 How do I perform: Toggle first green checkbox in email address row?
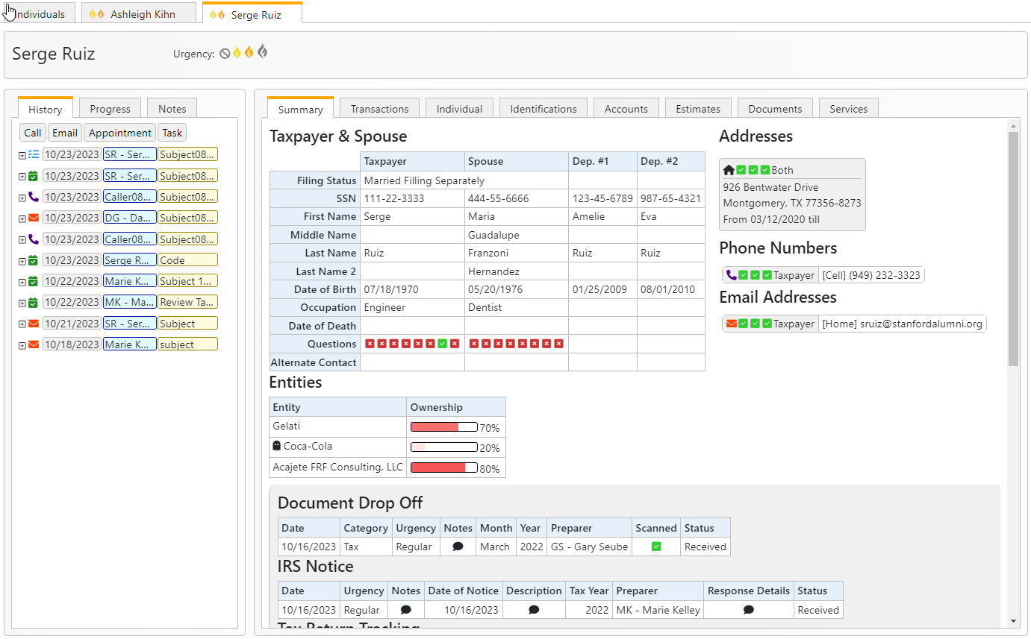743,324
